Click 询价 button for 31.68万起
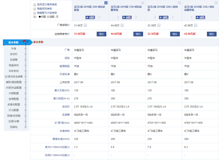219x160 pixels. (101, 34)
